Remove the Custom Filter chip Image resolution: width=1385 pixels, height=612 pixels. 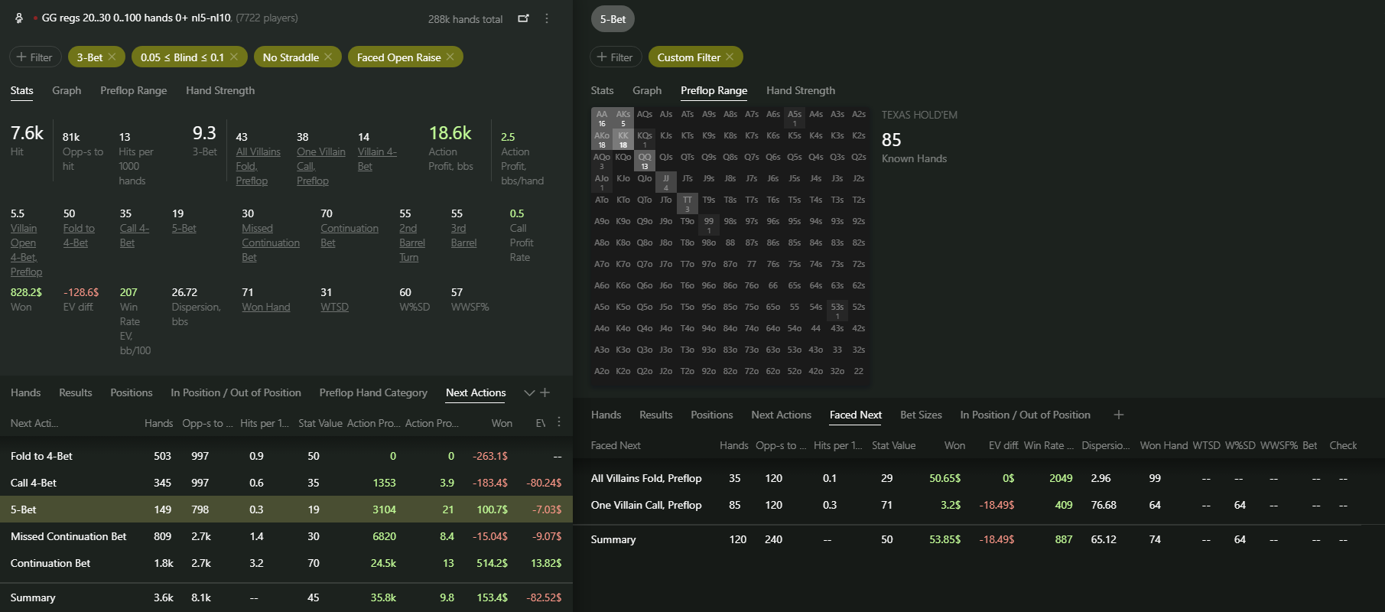pos(730,57)
